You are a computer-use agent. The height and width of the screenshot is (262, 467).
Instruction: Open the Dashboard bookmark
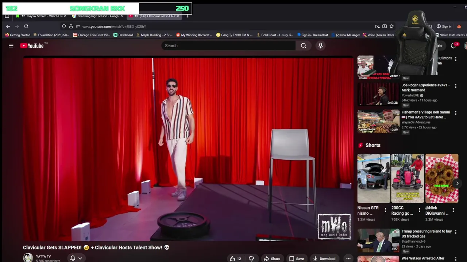coord(123,35)
